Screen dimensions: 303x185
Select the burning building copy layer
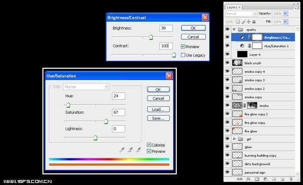tap(263, 155)
